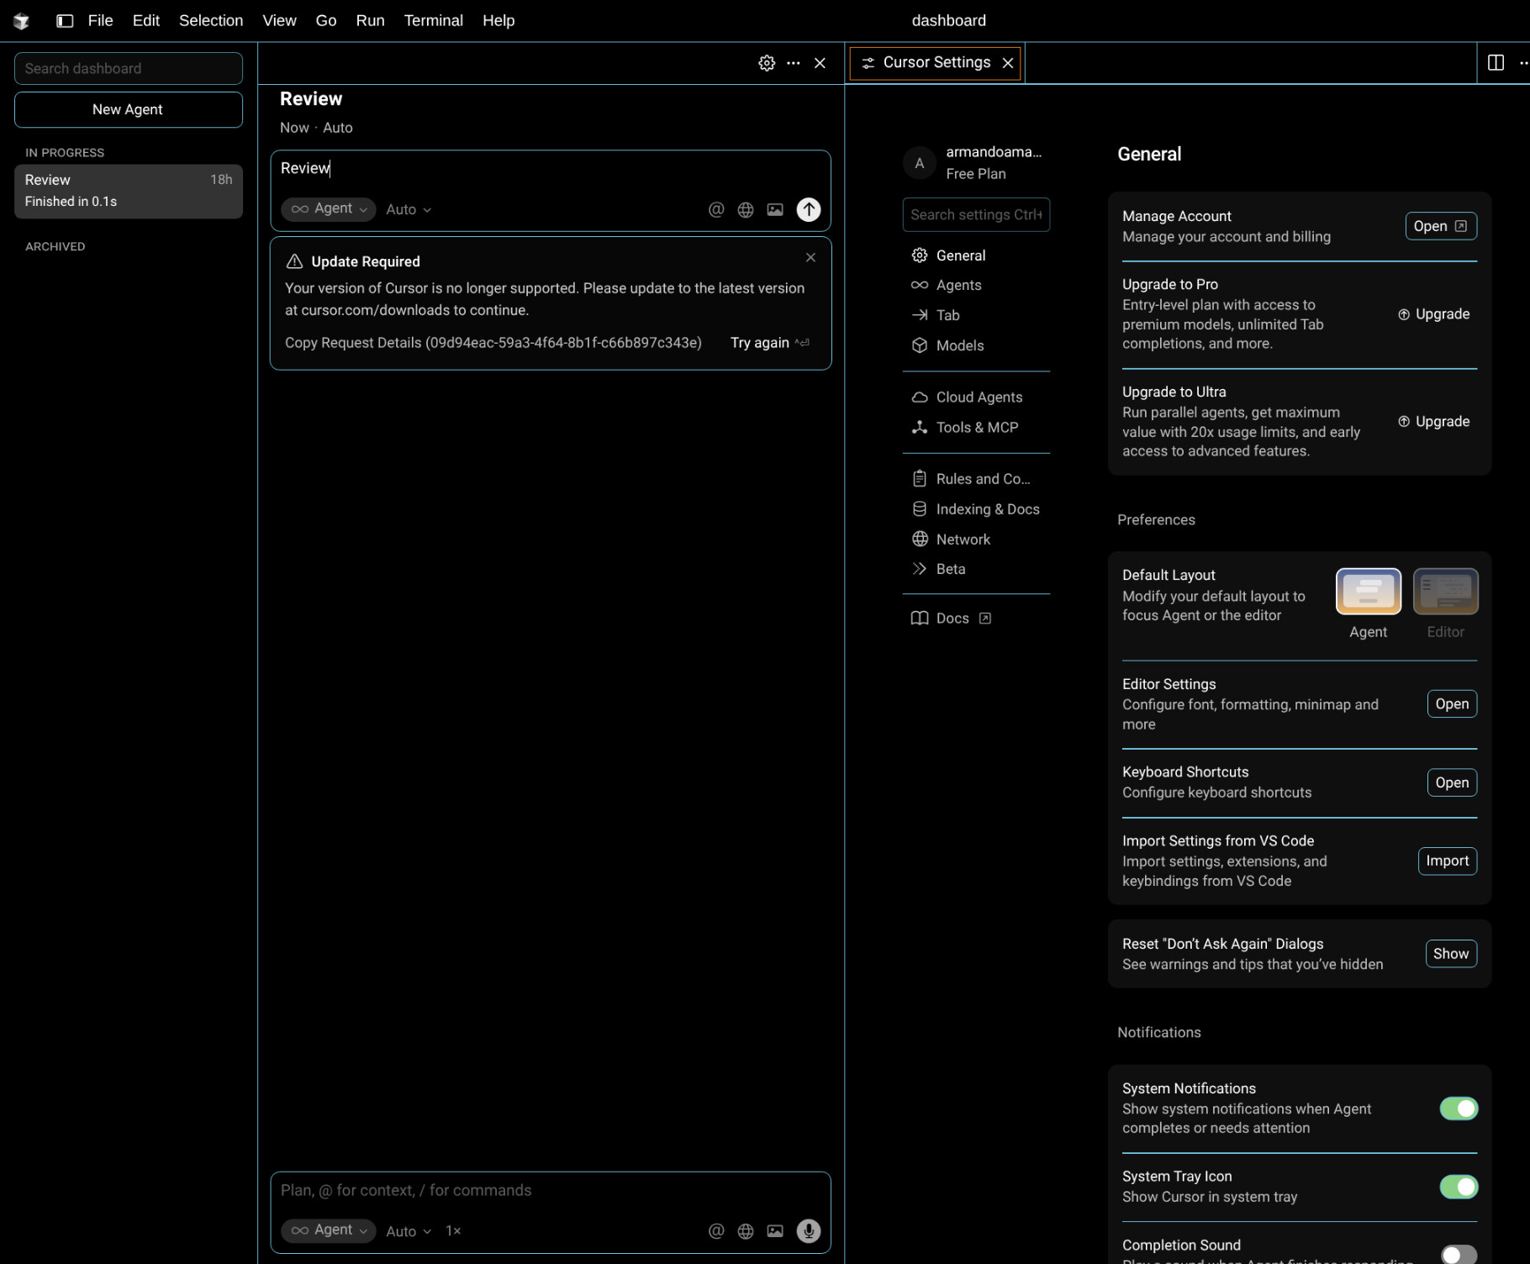Click the split editor layout icon

[1496, 63]
